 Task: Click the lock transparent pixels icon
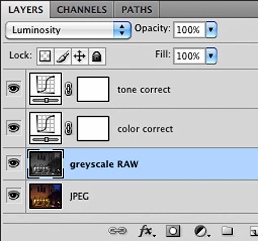coord(45,56)
